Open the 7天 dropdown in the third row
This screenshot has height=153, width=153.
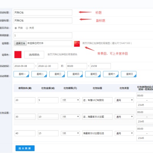[x=70, y=133]
